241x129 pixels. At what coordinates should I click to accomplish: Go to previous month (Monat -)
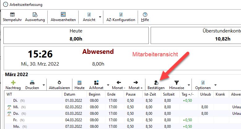118,85
